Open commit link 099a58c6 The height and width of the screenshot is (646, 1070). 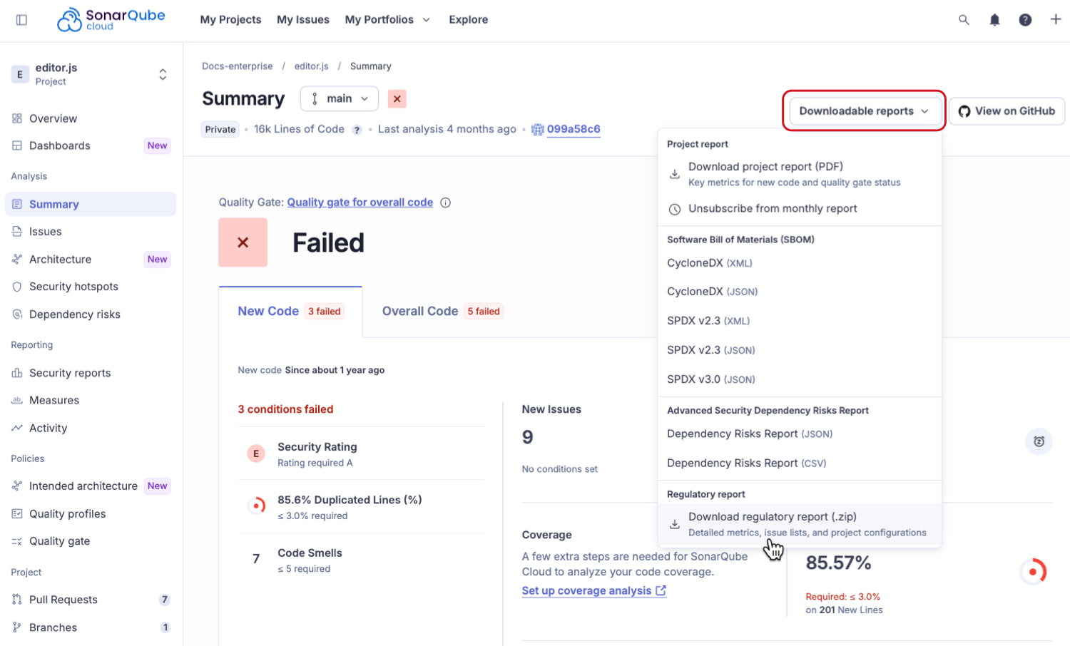pyautogui.click(x=574, y=129)
